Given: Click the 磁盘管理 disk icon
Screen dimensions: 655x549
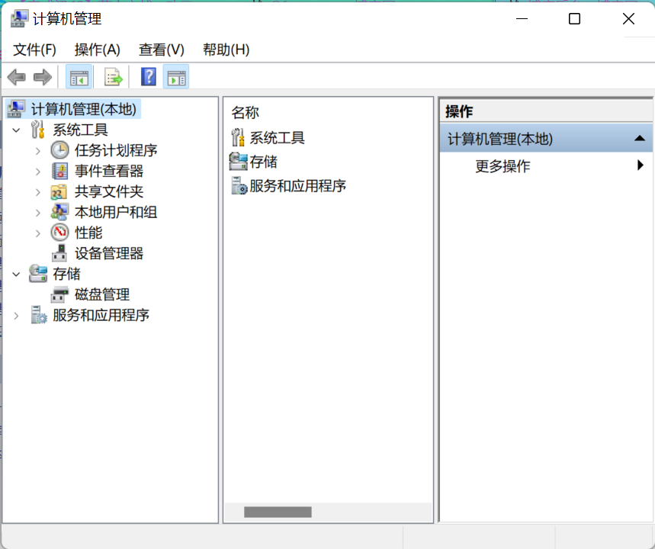Looking at the screenshot, I should coord(59,294).
